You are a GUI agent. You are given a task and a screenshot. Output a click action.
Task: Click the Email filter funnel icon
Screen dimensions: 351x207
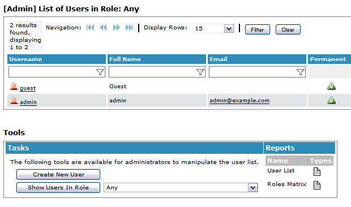pos(301,72)
